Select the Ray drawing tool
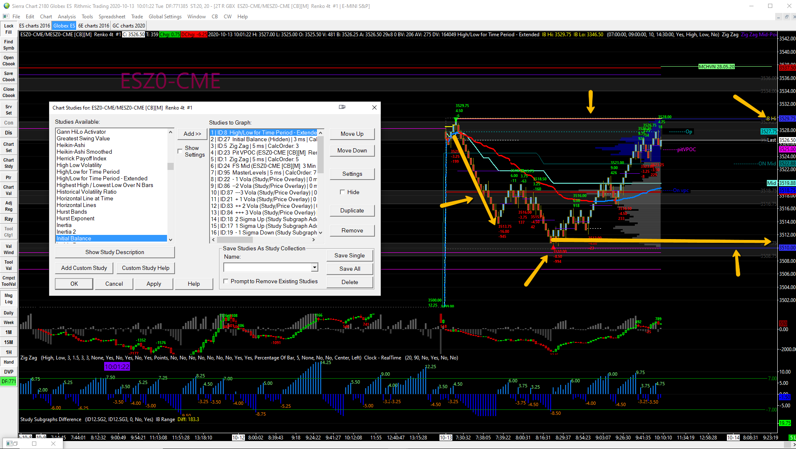Viewport: 796px width, 449px height. (9, 219)
